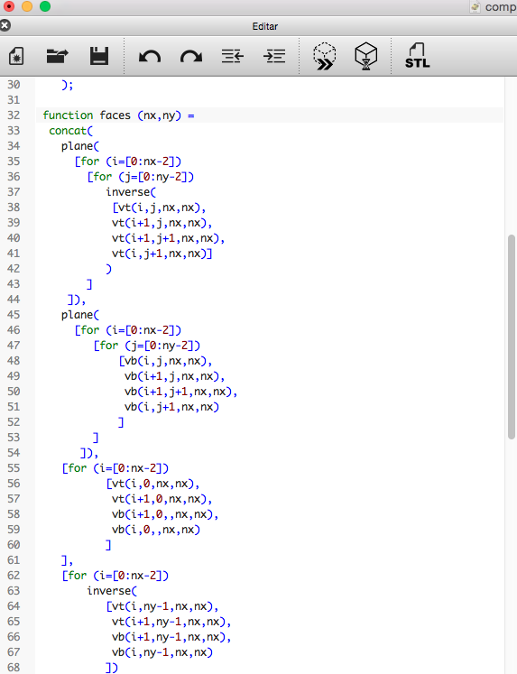Screen dimensions: 517x674
Task: Click "vt(i+1,j,nx,nx)," on line 39
Action: (162, 223)
